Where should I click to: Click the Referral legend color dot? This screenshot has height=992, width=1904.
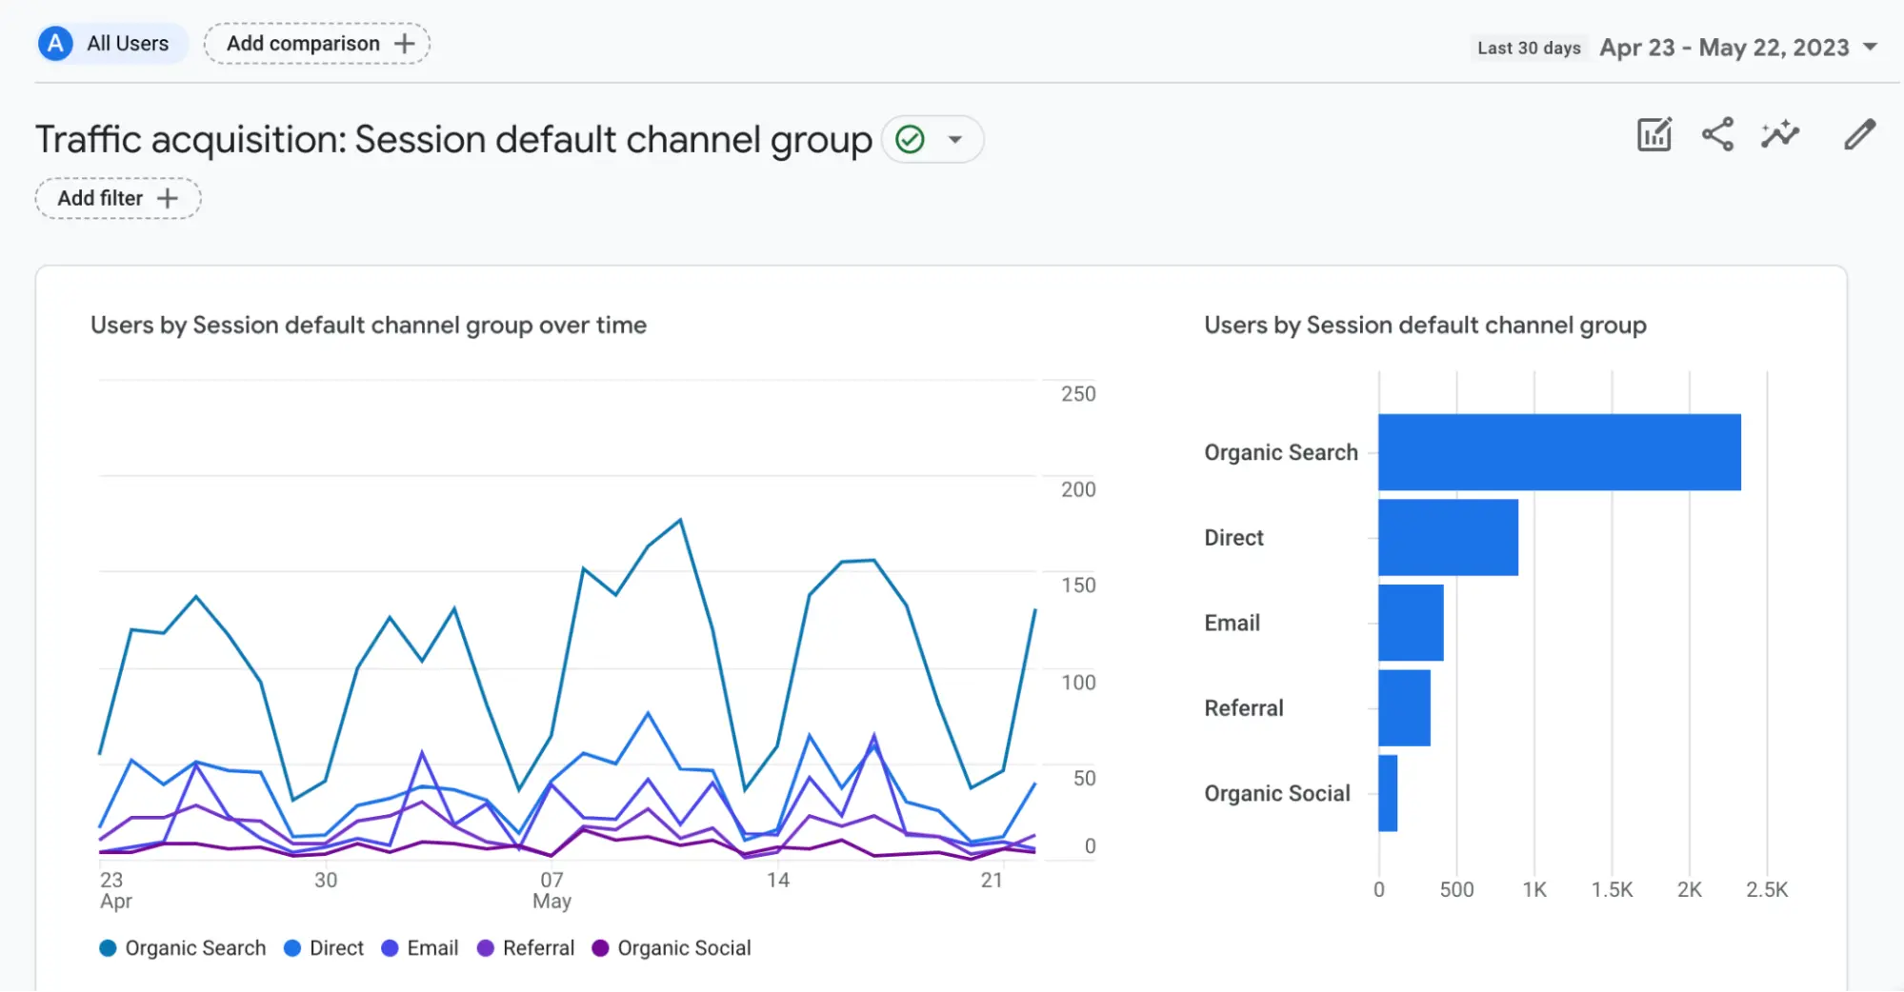(486, 948)
